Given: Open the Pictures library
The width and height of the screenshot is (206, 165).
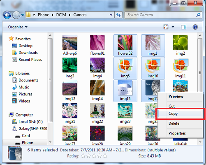Looking at the screenshot, I should (x=22, y=94).
